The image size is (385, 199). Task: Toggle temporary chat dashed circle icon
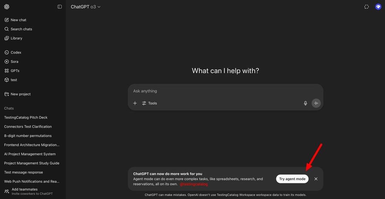(367, 7)
